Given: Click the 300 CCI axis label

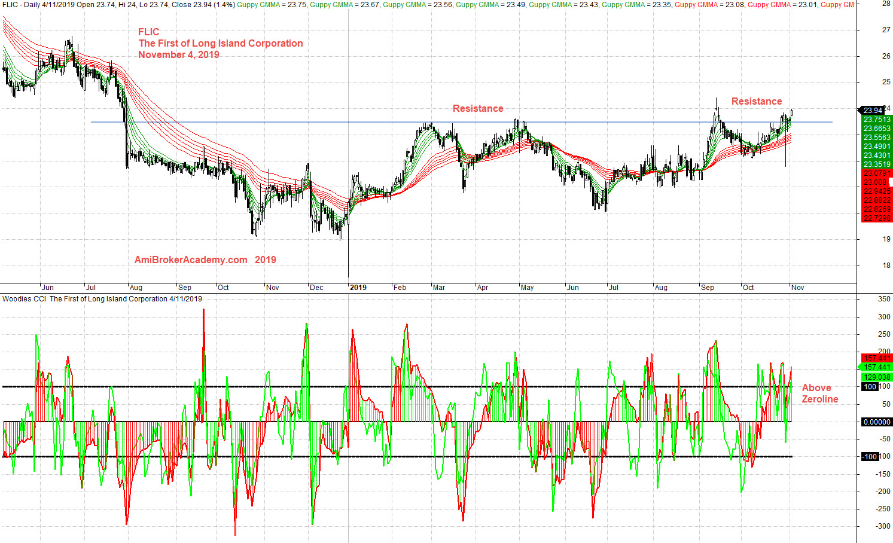Looking at the screenshot, I should [884, 317].
